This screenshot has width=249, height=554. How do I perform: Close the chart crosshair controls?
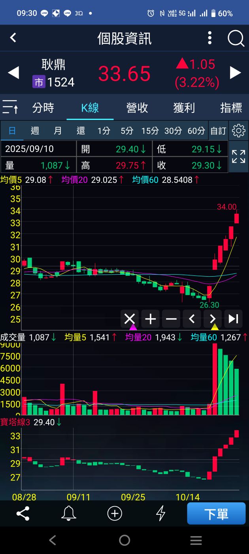pyautogui.click(x=130, y=319)
